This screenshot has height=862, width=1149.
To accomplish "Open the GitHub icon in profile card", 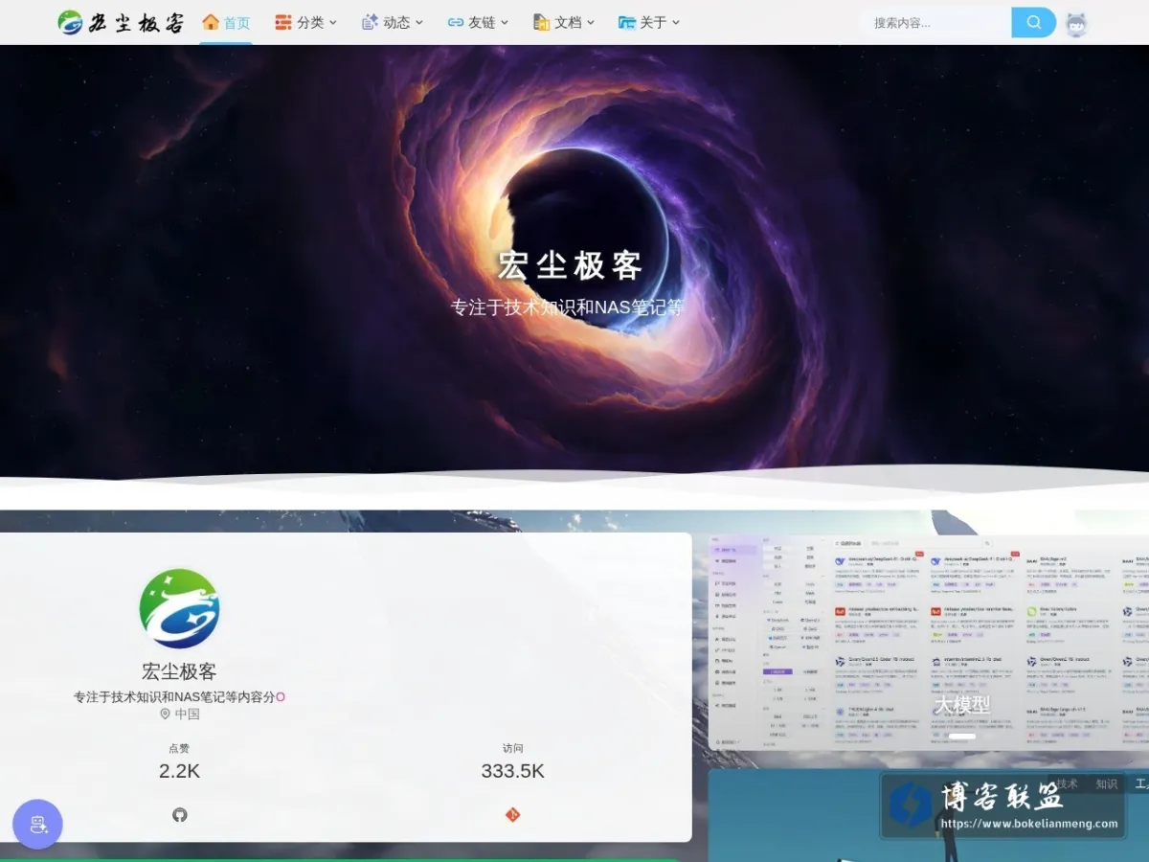I will click(180, 815).
